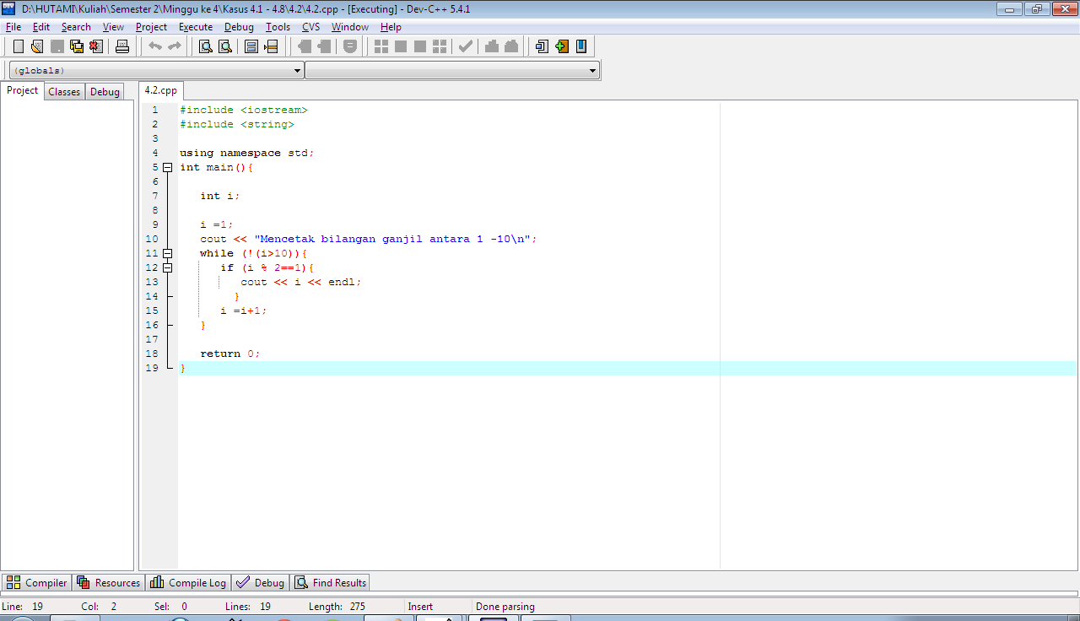Click the 'Insert' mode status bar entry
Screen dimensions: 1080x621
tap(420, 607)
